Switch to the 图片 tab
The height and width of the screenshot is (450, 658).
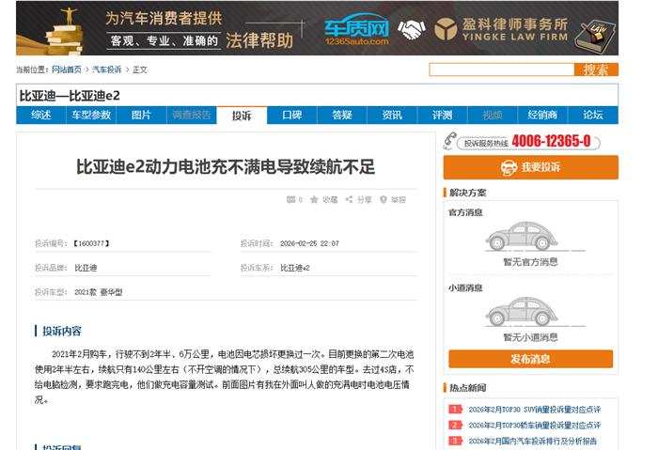point(141,115)
